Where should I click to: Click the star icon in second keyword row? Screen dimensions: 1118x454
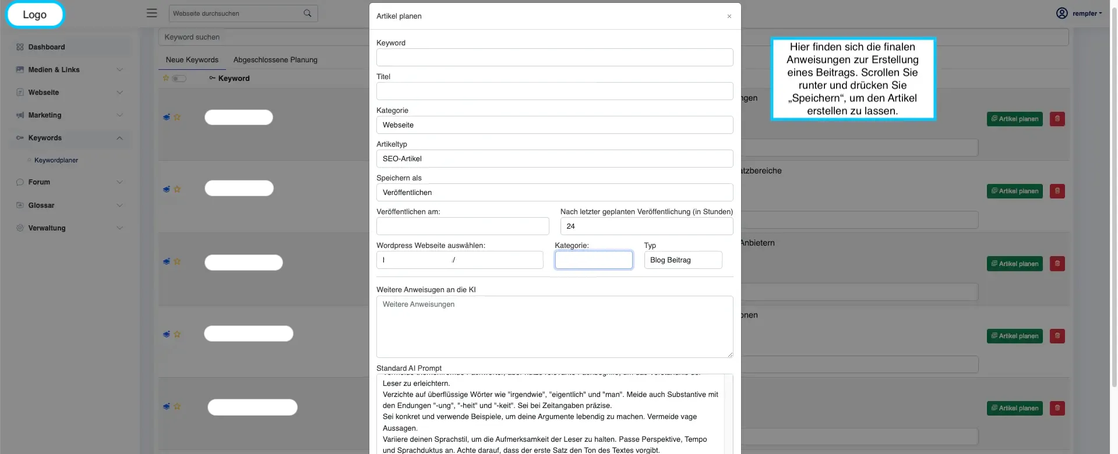point(177,189)
